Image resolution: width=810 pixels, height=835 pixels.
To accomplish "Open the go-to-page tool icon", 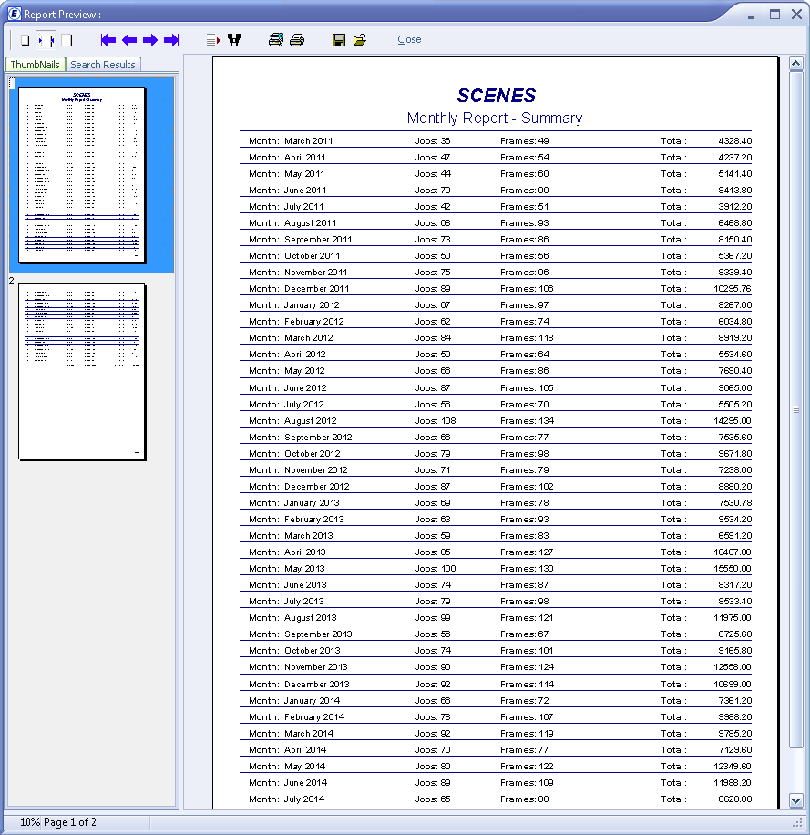I will [x=213, y=40].
